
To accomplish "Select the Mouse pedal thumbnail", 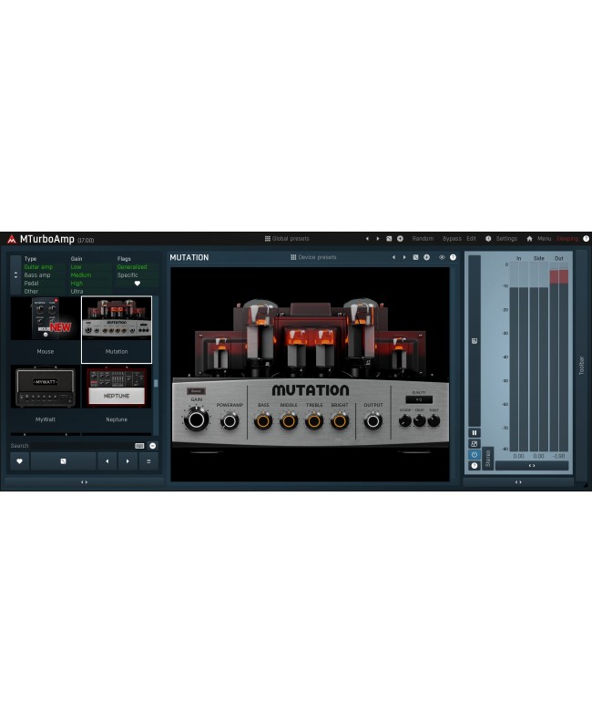I will (x=46, y=329).
